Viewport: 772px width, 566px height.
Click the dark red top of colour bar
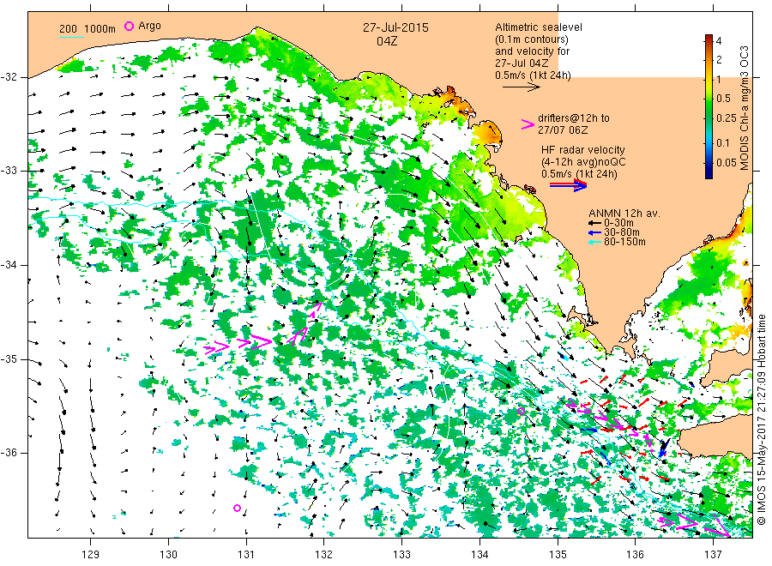[709, 39]
